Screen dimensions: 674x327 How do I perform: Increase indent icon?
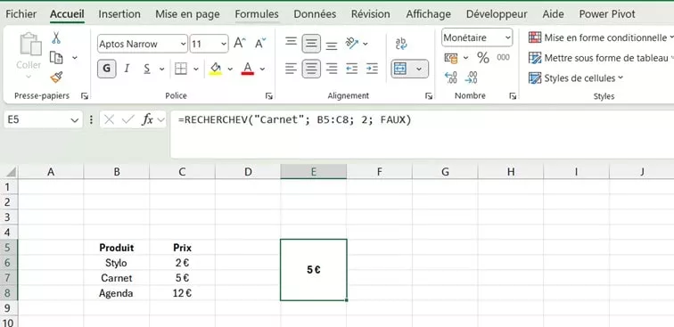(x=372, y=69)
